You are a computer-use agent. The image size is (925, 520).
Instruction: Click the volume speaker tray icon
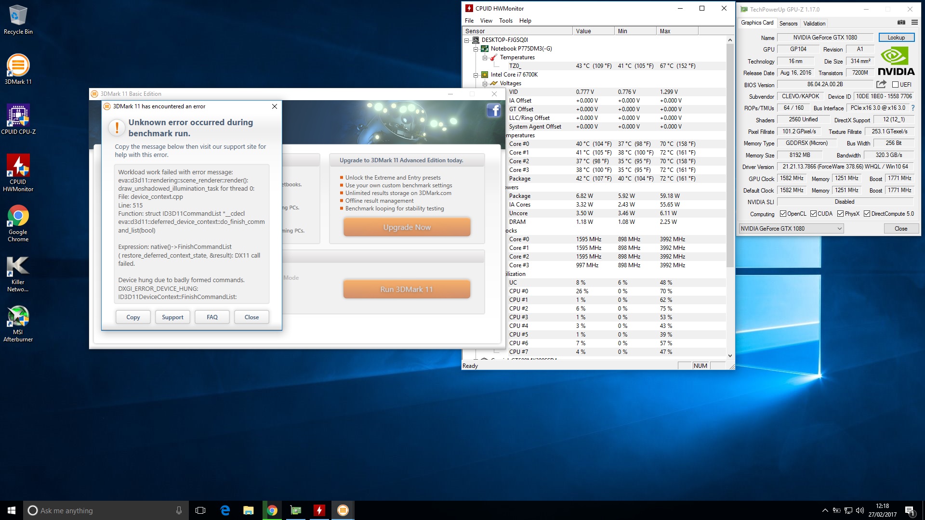[x=860, y=510]
